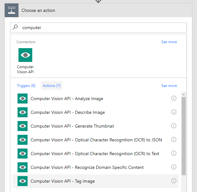Click See more next to Connectors
Viewport: 197px width, 192px height.
coord(169,42)
